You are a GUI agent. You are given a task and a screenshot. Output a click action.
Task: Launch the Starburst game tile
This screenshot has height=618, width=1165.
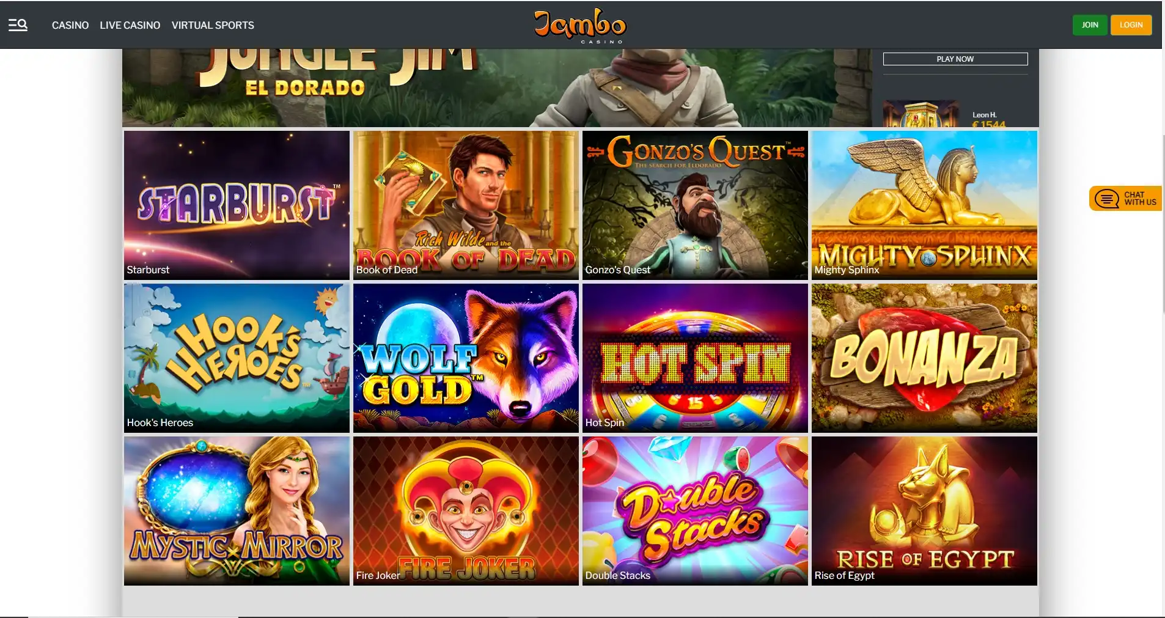(237, 205)
